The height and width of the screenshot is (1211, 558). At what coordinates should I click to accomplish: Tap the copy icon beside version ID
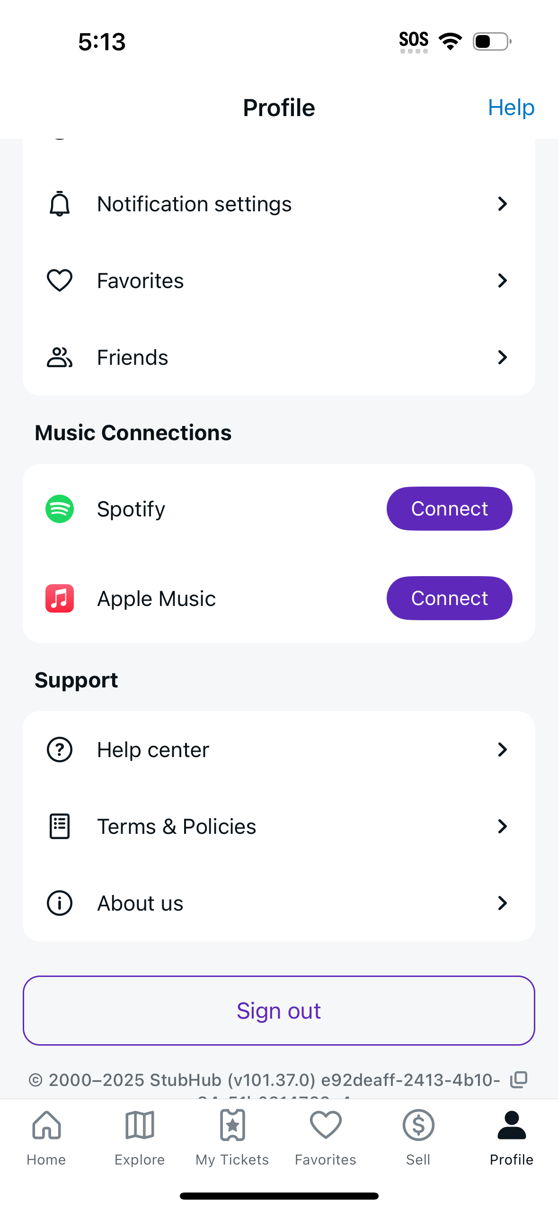[x=519, y=1080]
